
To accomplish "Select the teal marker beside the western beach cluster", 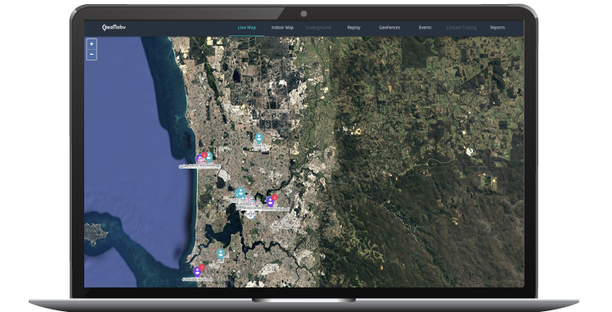I will [x=209, y=157].
